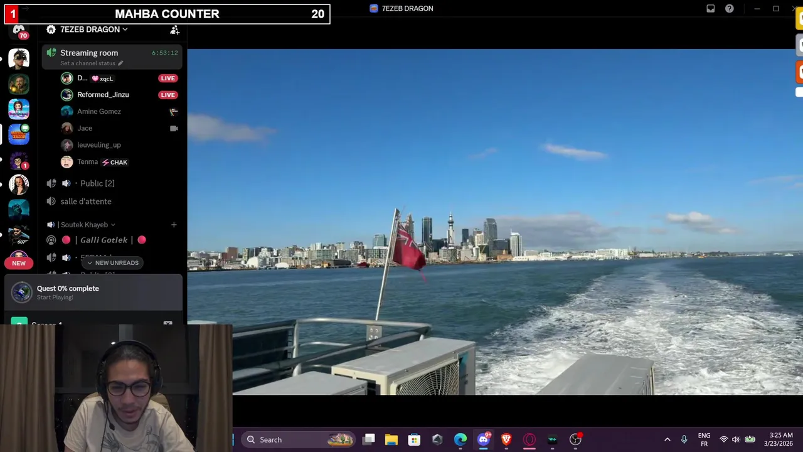Open the Quest 0% complete banner
803x452 pixels.
click(x=93, y=293)
